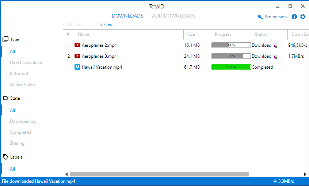Switch to the ADD DOWNLOADS tab
This screenshot has height=186, width=309.
click(x=173, y=16)
